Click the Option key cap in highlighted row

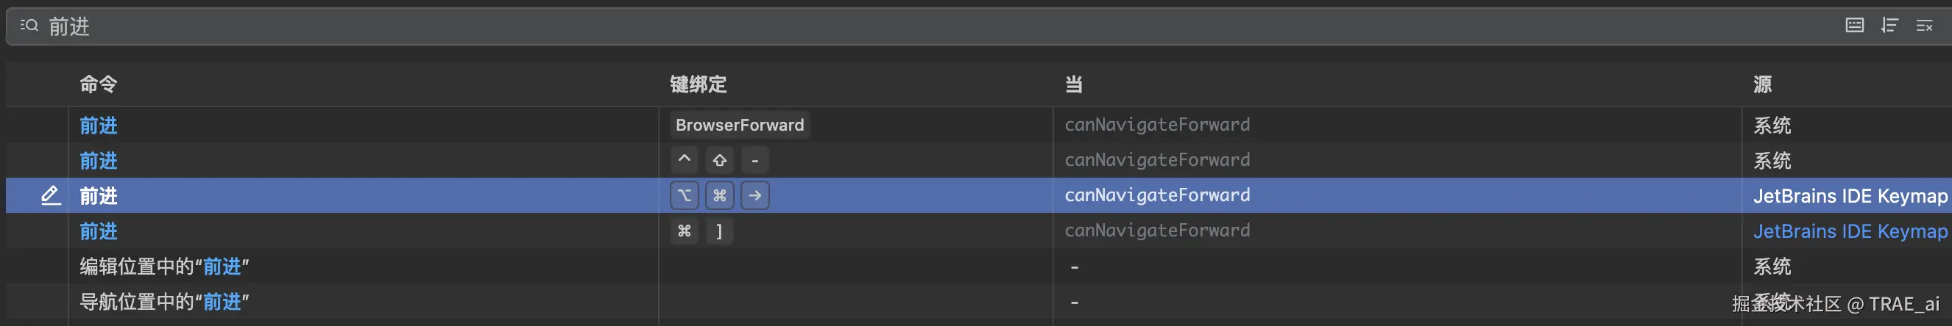point(684,195)
